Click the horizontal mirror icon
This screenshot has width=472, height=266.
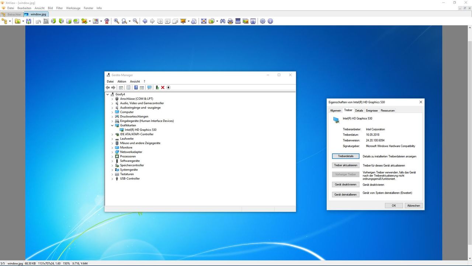76,21
